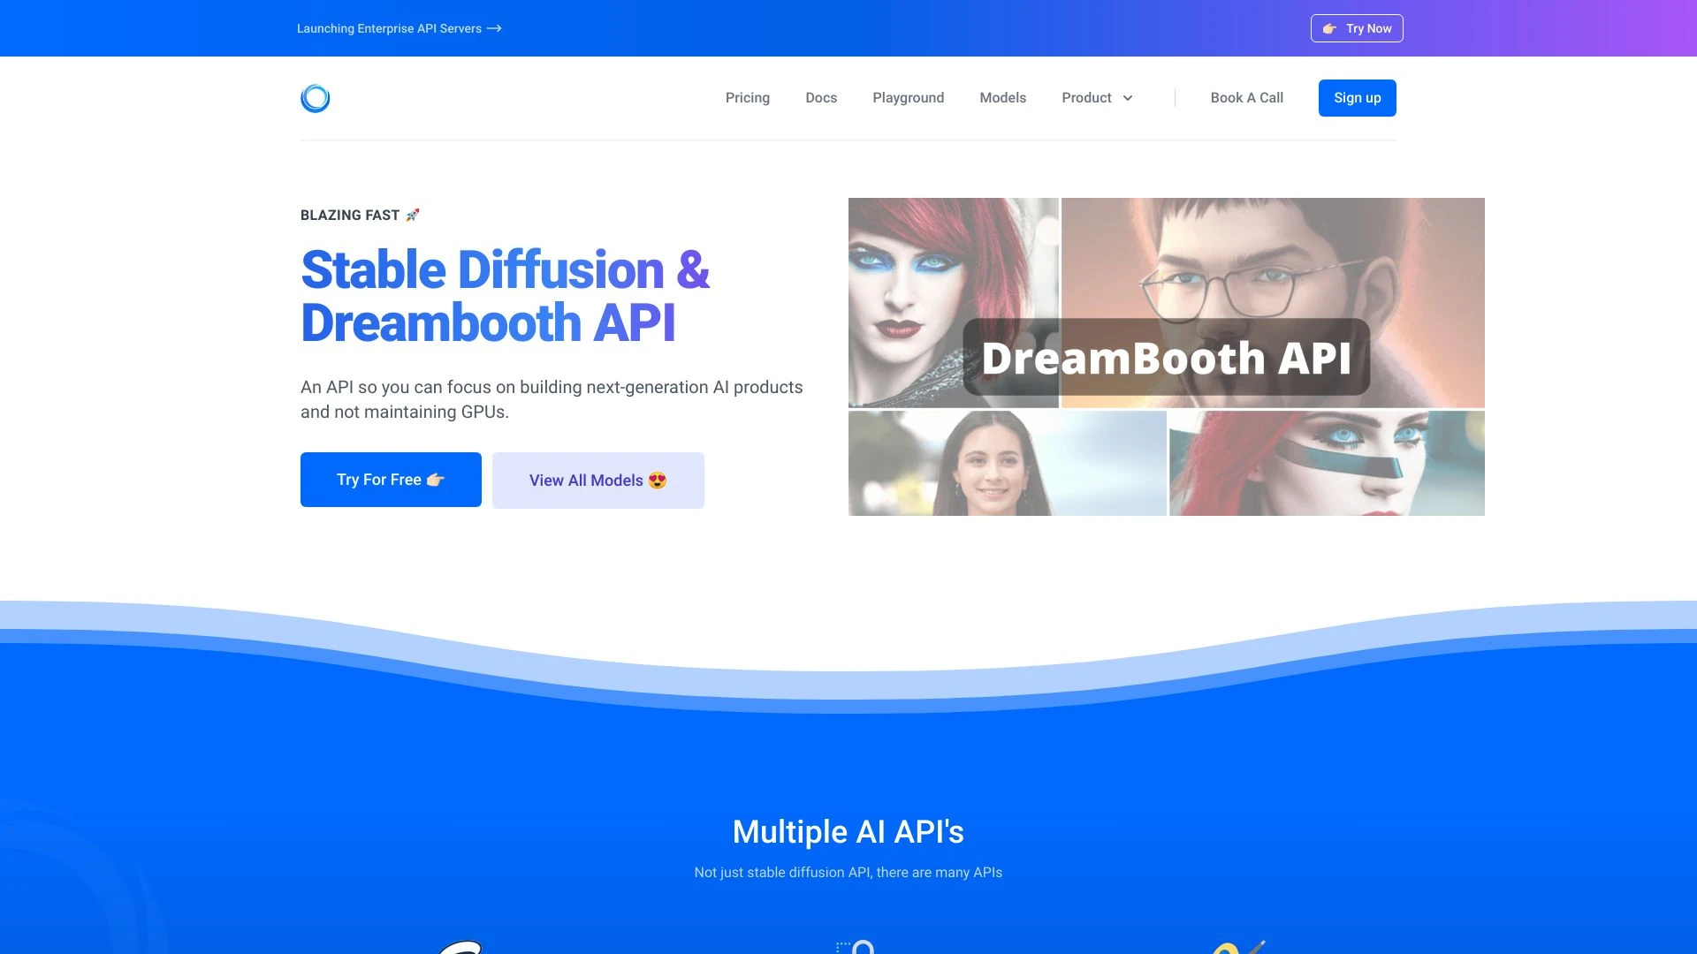Viewport: 1697px width, 954px height.
Task: Click the bottom-left AI portrait thumbnail
Action: coord(1005,463)
